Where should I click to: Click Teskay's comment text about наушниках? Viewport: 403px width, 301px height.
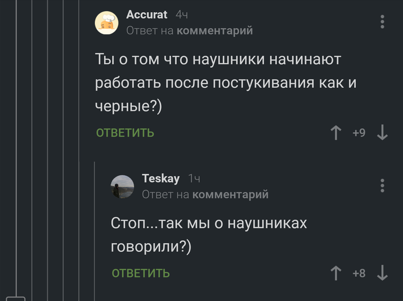tap(208, 234)
